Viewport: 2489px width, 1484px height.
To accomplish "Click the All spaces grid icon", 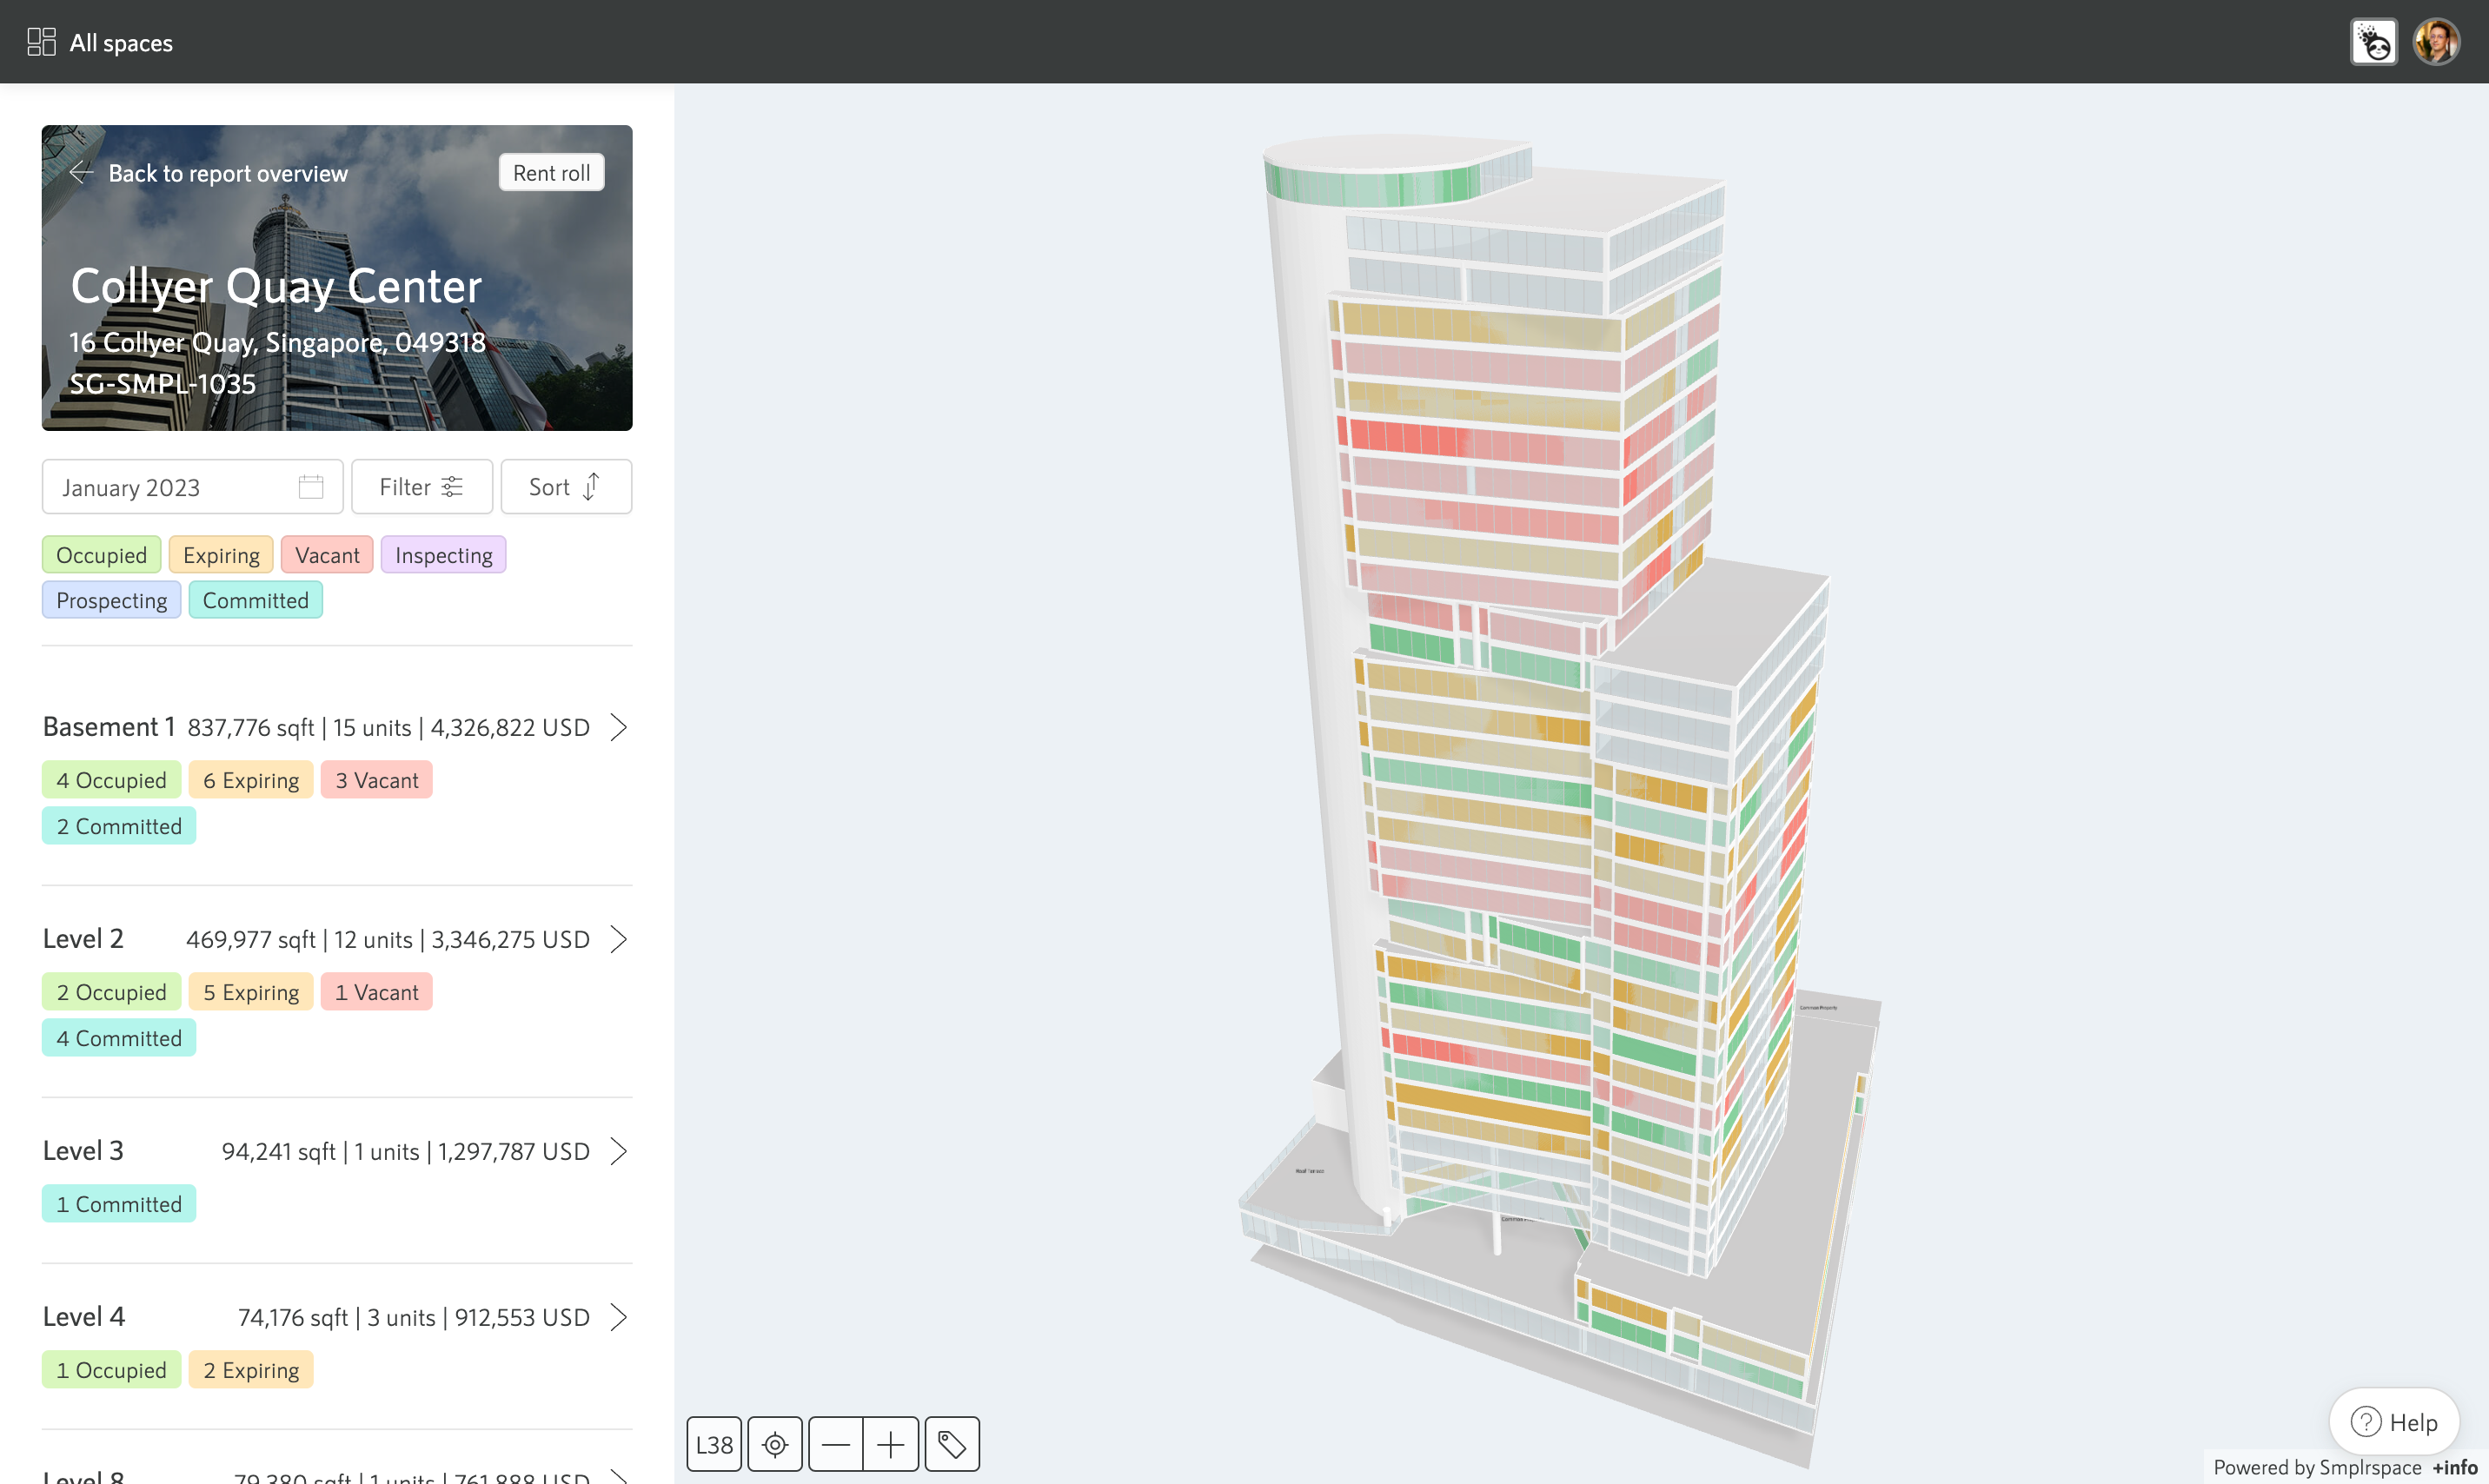I will [41, 42].
